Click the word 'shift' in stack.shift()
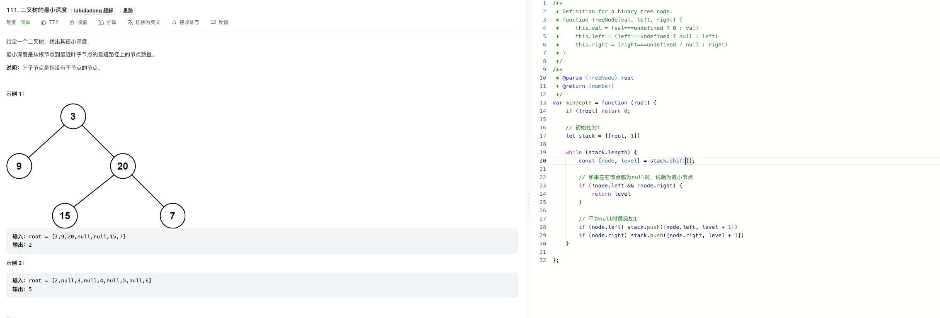The image size is (940, 318). pos(678,161)
